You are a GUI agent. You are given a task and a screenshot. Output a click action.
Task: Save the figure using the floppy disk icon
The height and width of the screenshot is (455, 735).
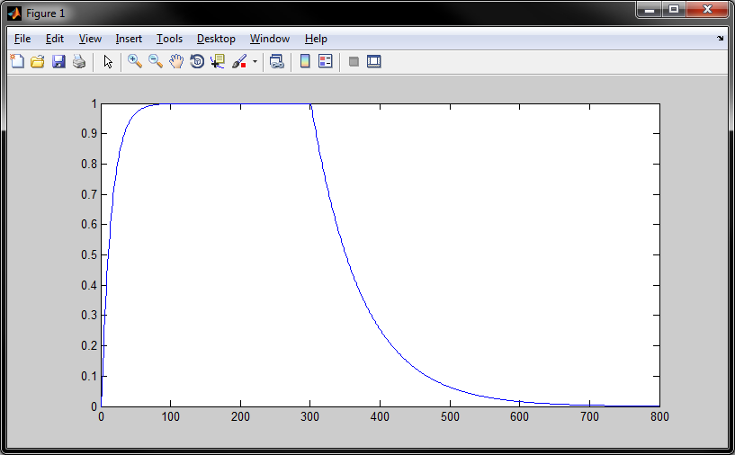click(x=58, y=62)
